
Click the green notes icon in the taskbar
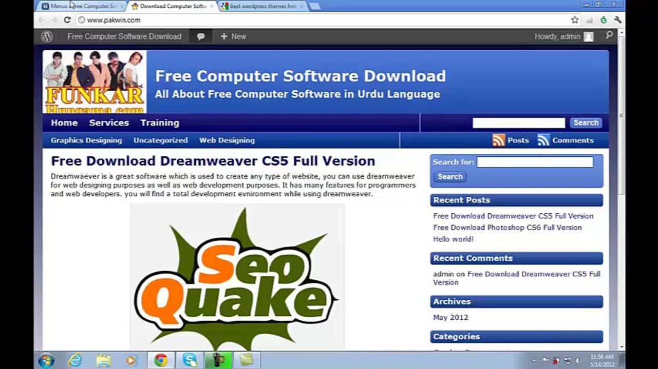tap(247, 360)
